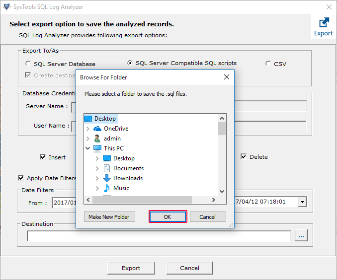The width and height of the screenshot is (337, 280).
Task: Click the horizontal scrollbar thumb in folder tree
Action: tap(142, 200)
